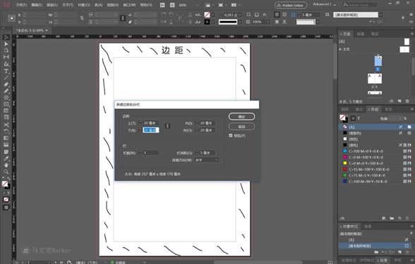Image resolution: width=415 pixels, height=264 pixels.
Task: Select the page 1 thumbnail in Pages panel
Action: (378, 61)
